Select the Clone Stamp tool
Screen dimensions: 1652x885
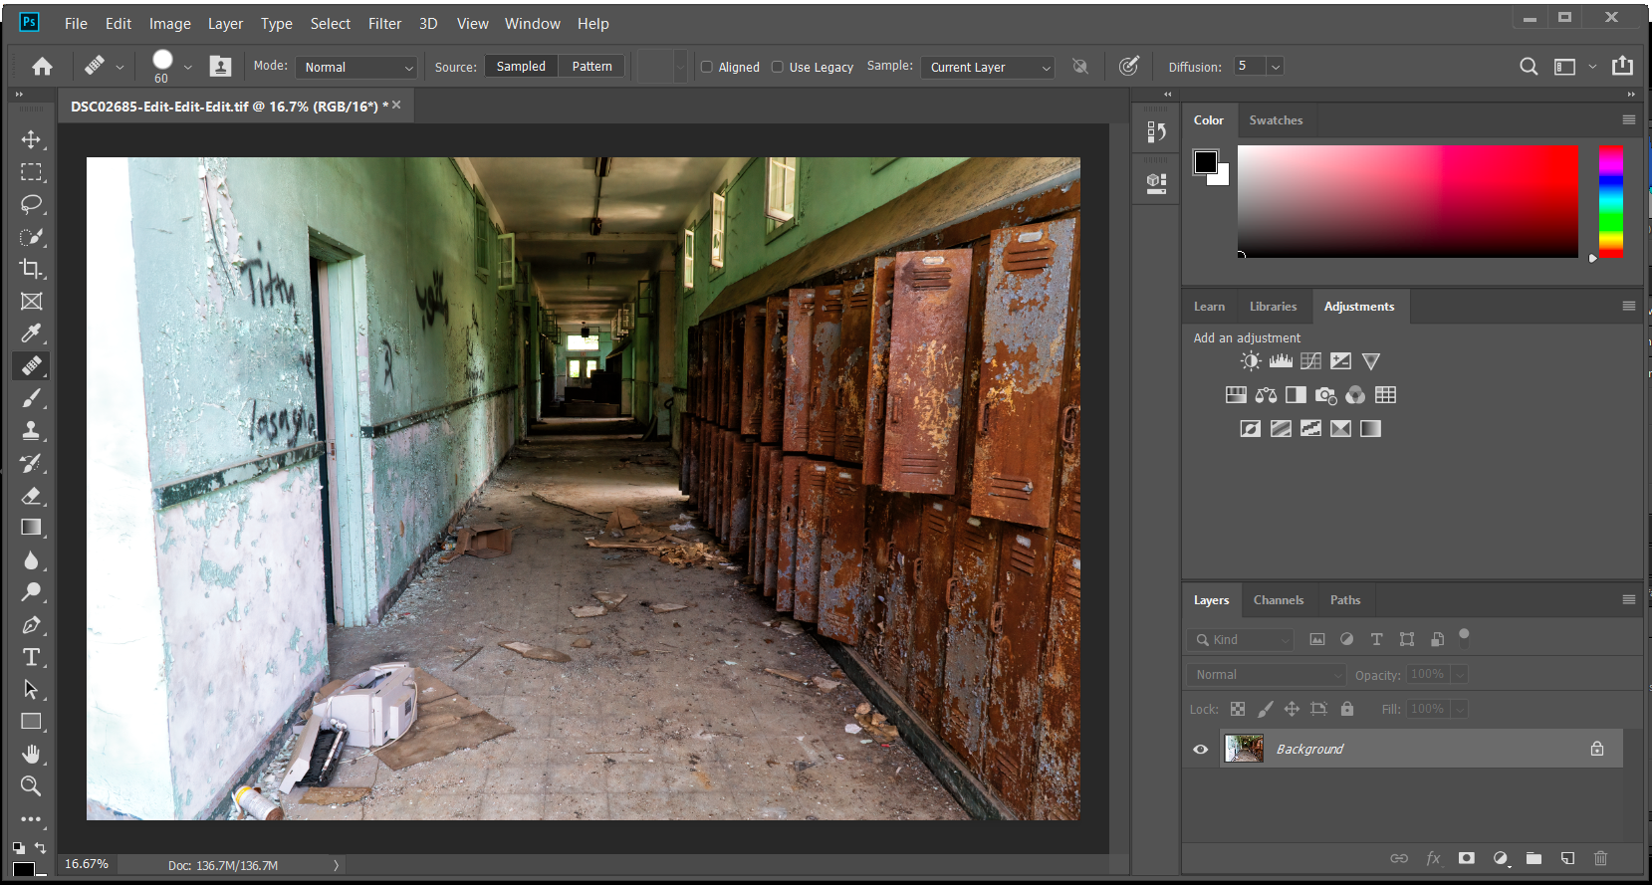pyautogui.click(x=31, y=430)
